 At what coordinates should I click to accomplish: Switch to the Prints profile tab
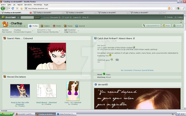[57, 26]
